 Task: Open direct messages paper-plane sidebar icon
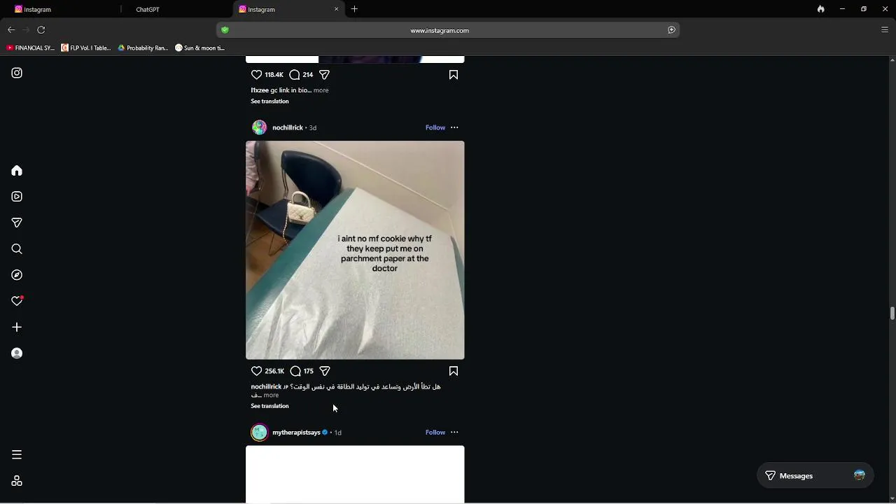pyautogui.click(x=17, y=223)
